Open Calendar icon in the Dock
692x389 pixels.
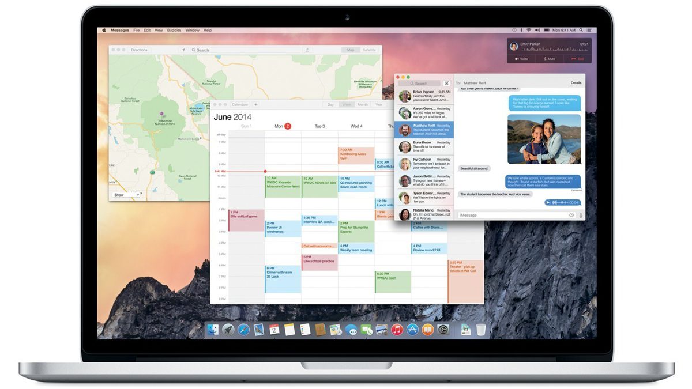[x=274, y=330]
